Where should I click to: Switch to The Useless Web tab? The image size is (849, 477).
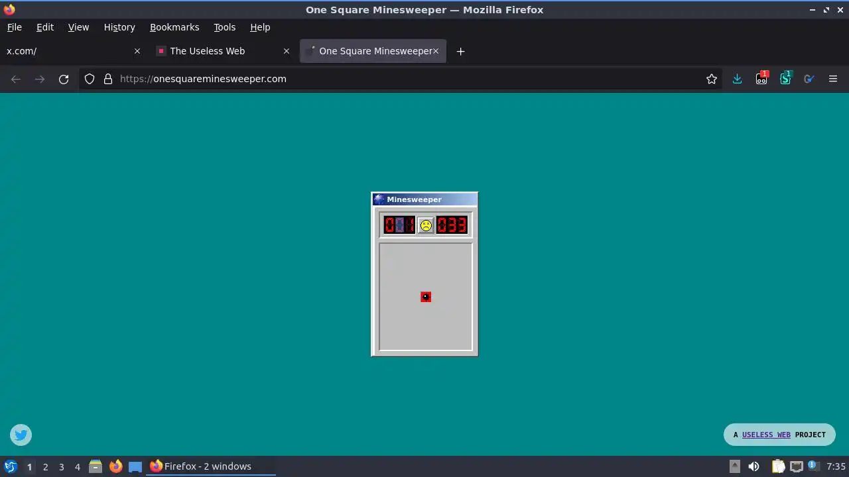pos(222,51)
